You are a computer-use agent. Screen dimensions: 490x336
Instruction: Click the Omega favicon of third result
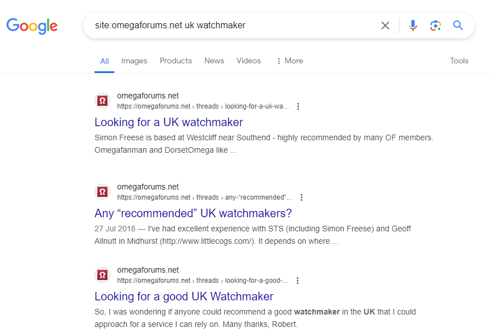pos(102,275)
